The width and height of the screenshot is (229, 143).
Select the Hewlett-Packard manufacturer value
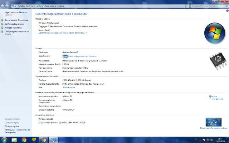70,52
